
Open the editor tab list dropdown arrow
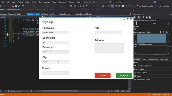click(x=128, y=14)
